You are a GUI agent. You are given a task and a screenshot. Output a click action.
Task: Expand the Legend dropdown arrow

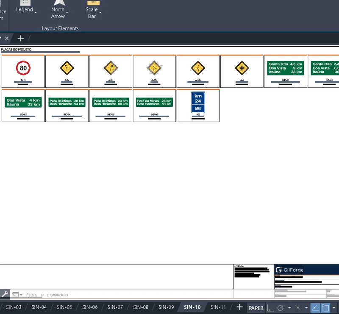point(36,13)
